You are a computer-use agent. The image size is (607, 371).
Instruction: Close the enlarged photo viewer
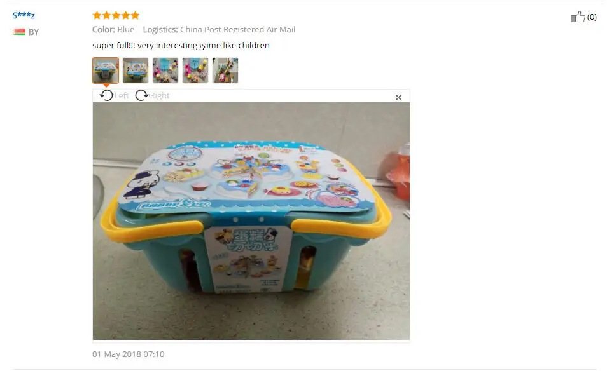point(398,97)
